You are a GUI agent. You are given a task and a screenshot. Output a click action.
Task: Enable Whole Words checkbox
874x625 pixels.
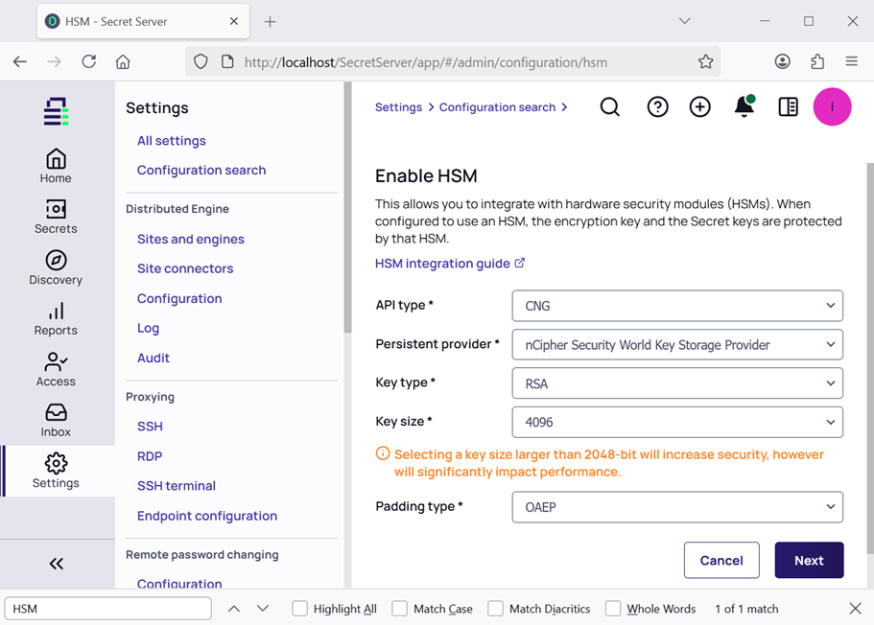(x=613, y=609)
